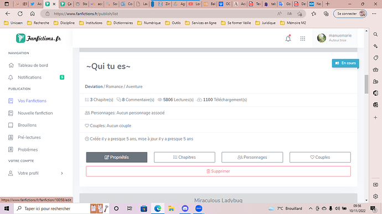
Task: Open the Juridique bookmarks folder
Action: pos(265,23)
